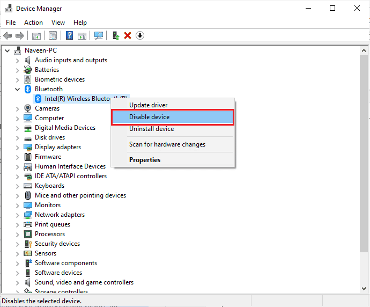Expand the Display adapters chevron
The height and width of the screenshot is (307, 370).
click(x=18, y=148)
